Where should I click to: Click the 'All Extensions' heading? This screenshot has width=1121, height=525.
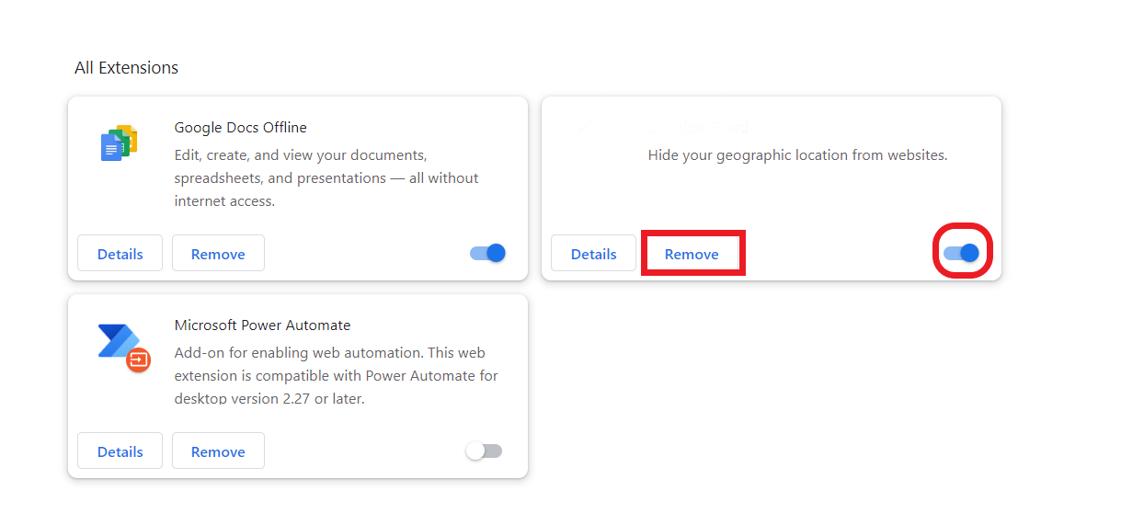[126, 68]
